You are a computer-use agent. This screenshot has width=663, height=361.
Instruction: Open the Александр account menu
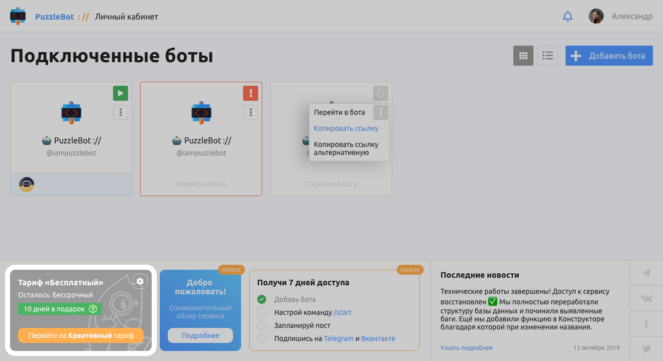click(x=632, y=17)
